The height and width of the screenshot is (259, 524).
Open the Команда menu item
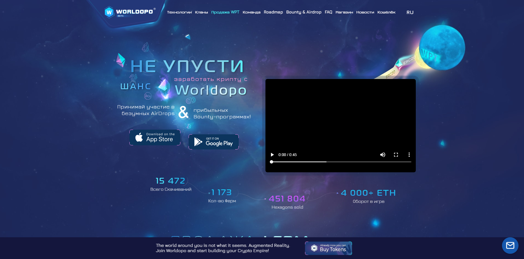251,12
